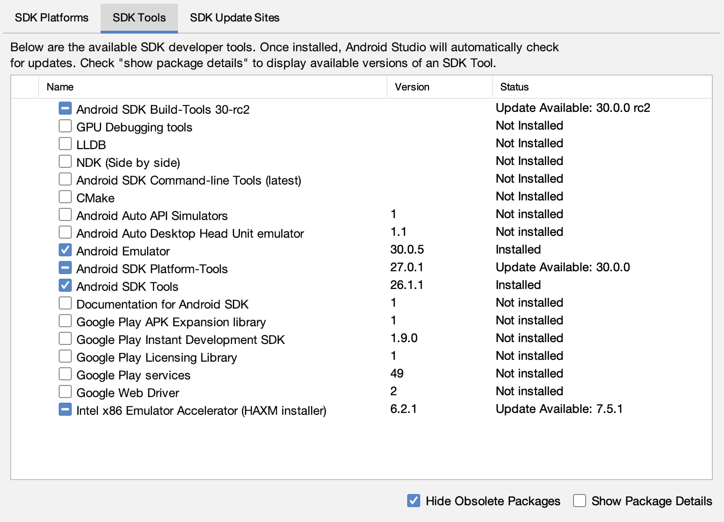Viewport: 724px width, 522px height.
Task: Sort by the Name column header
Action: [212, 87]
